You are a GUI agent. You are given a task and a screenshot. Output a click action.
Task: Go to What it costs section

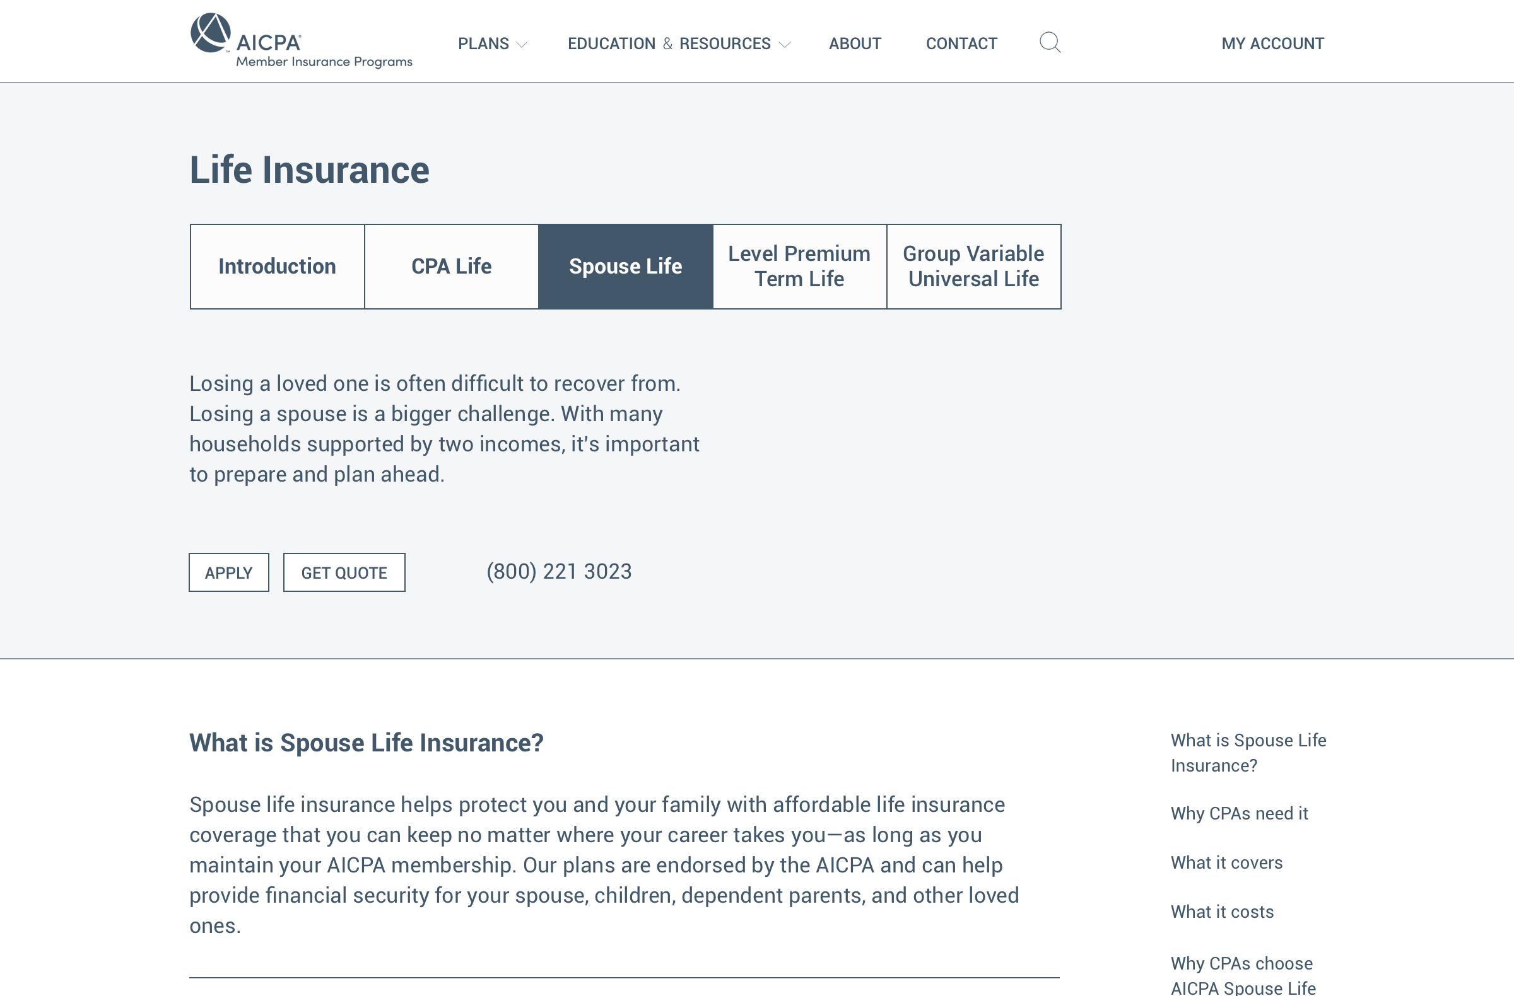click(1222, 912)
